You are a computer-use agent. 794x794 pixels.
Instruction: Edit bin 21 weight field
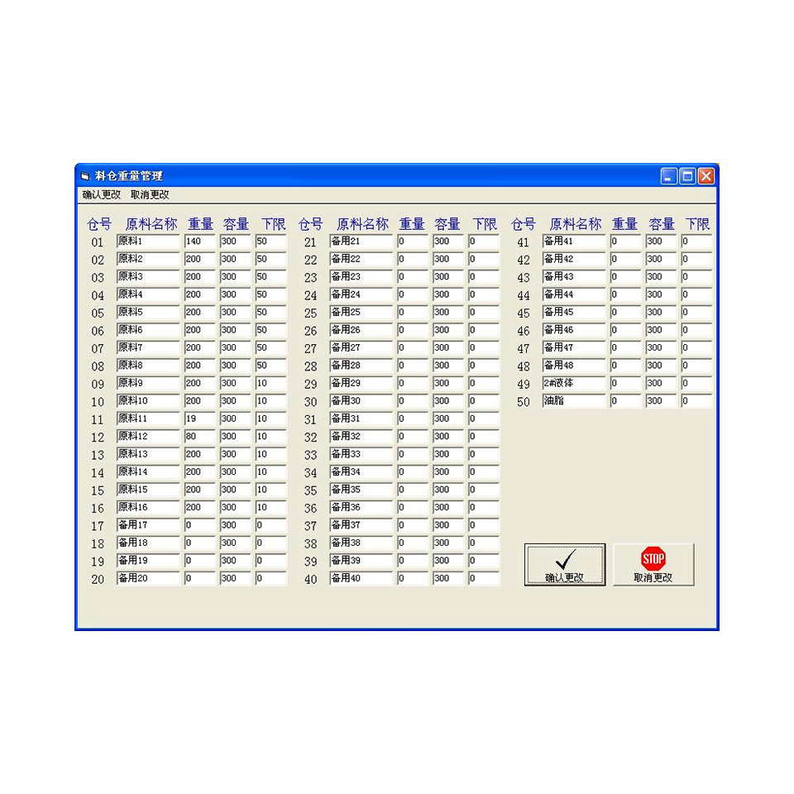(x=413, y=242)
